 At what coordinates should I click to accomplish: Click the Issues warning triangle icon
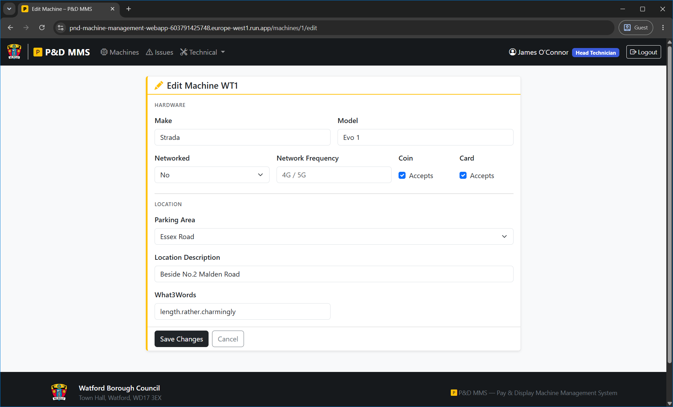click(x=149, y=52)
